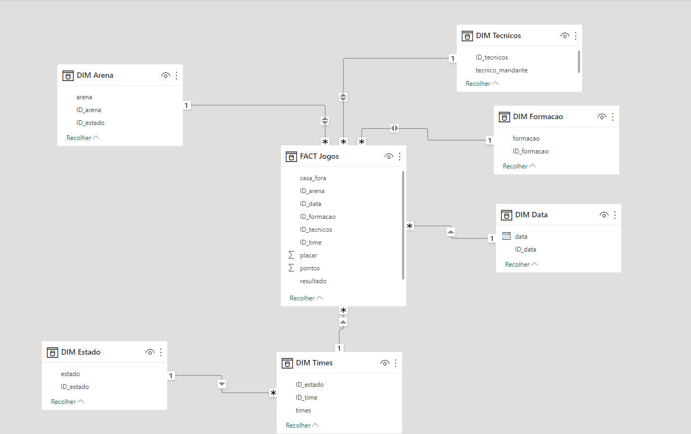Click the DIM Arena table icon
The image size is (691, 434).
pos(68,76)
